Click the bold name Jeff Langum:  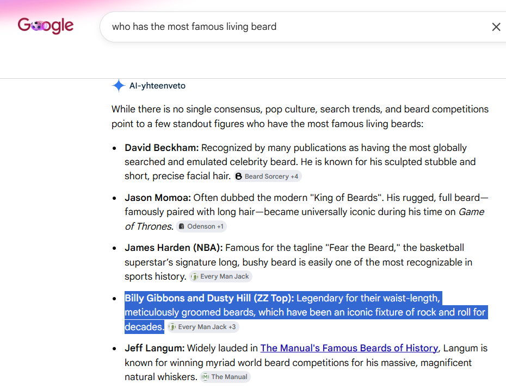coord(155,348)
